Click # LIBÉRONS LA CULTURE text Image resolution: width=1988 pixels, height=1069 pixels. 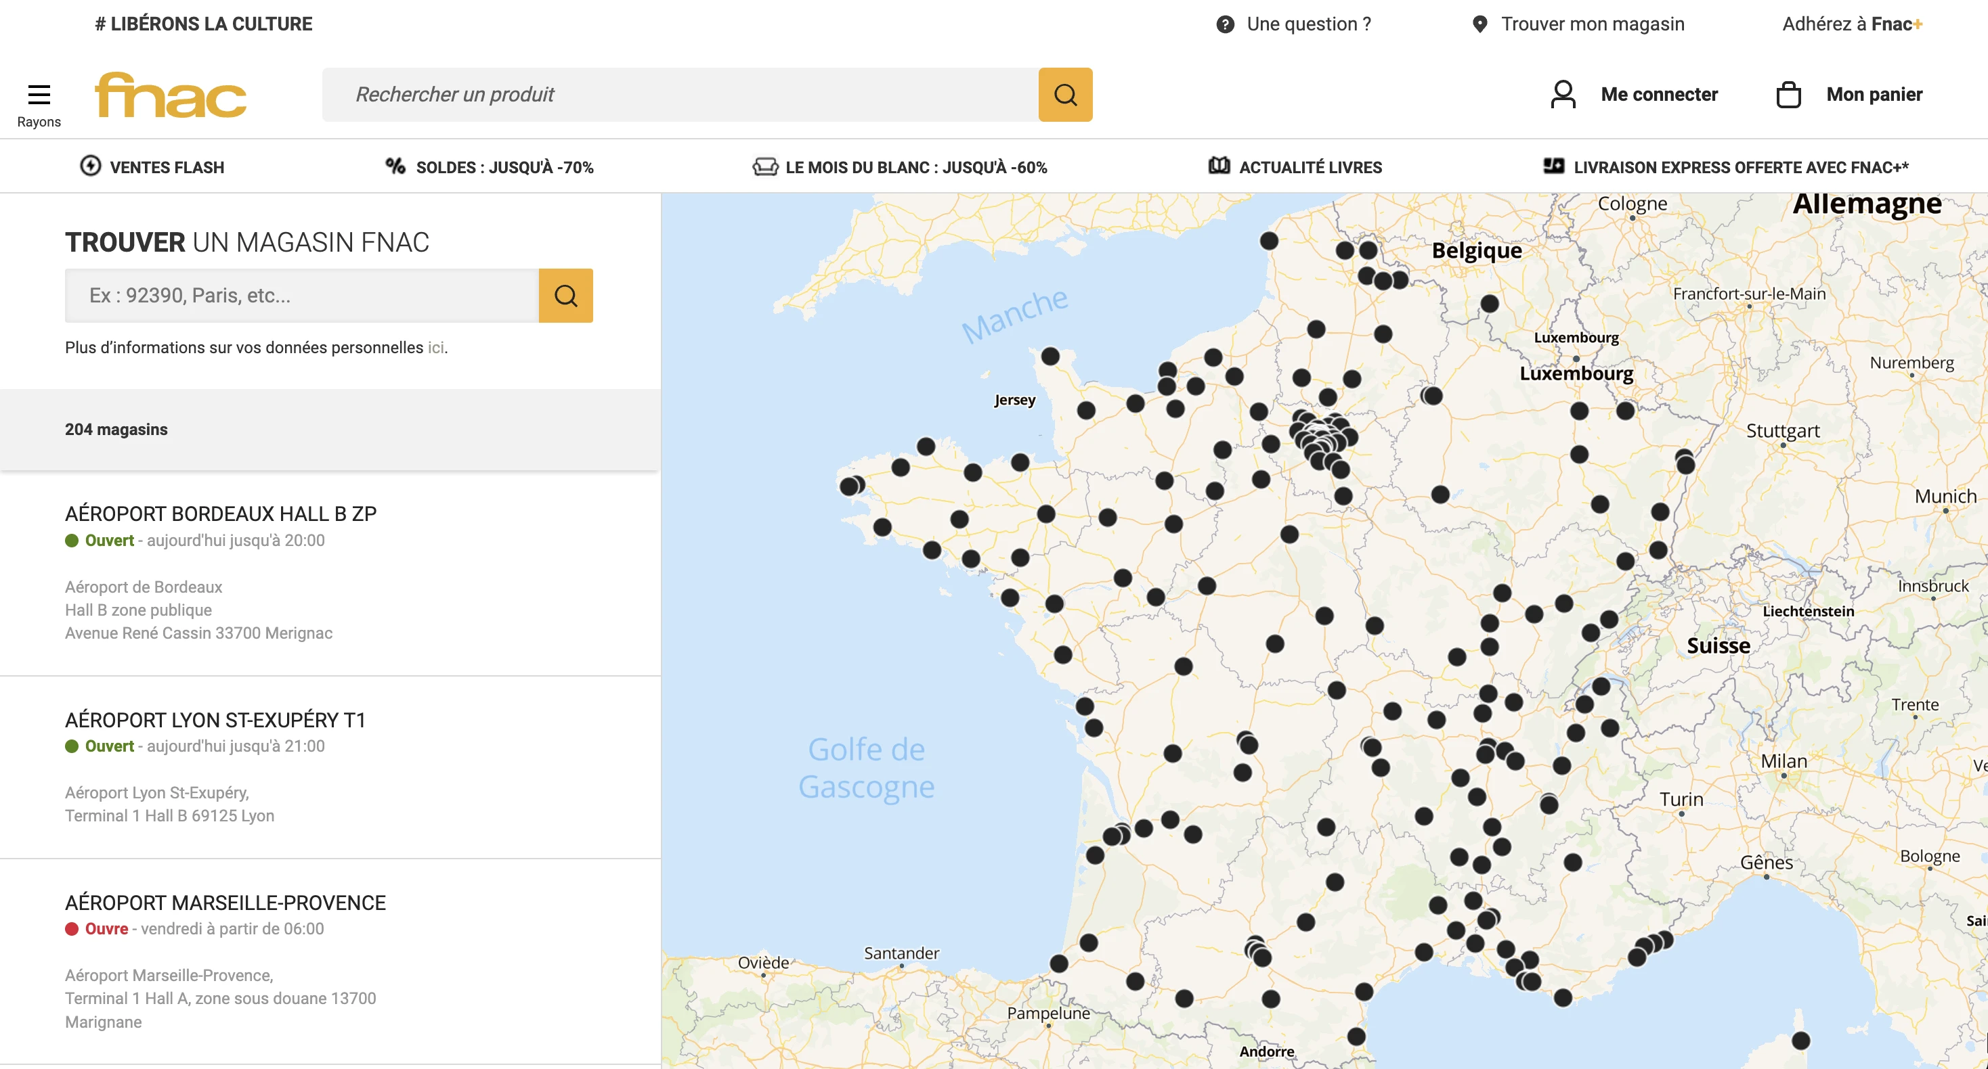click(x=204, y=24)
